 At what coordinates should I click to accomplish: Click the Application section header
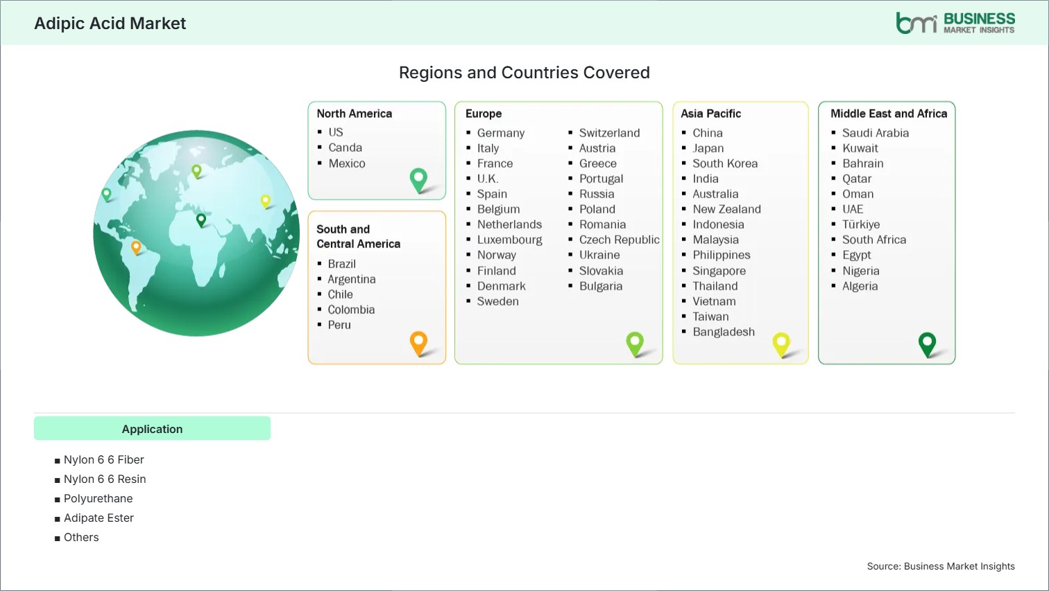tap(152, 429)
